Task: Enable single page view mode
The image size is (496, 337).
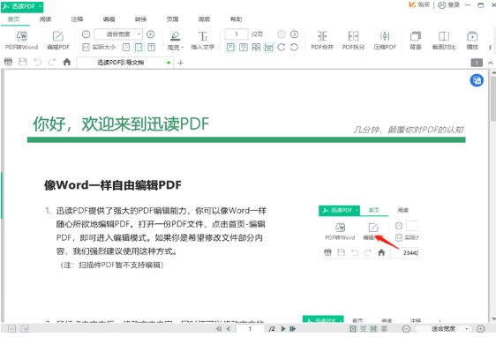Action: pos(230,48)
